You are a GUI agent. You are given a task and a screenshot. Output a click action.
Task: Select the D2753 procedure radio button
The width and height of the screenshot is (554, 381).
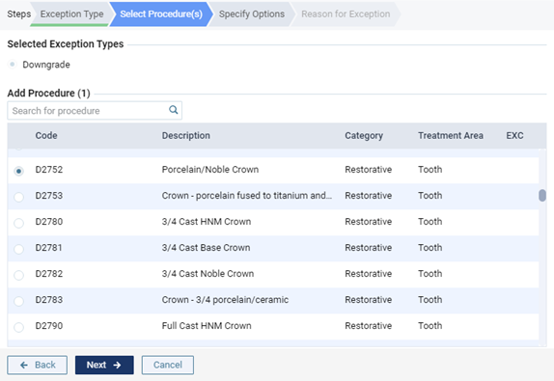point(18,197)
